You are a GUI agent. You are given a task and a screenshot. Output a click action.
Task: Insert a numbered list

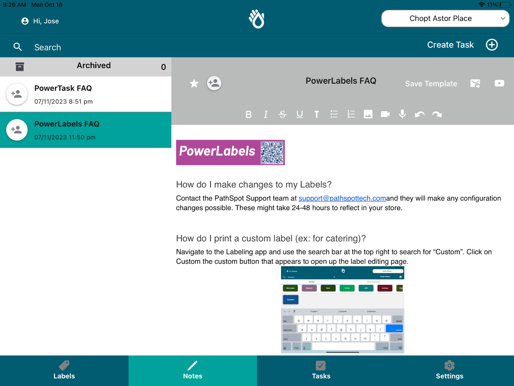tap(351, 114)
